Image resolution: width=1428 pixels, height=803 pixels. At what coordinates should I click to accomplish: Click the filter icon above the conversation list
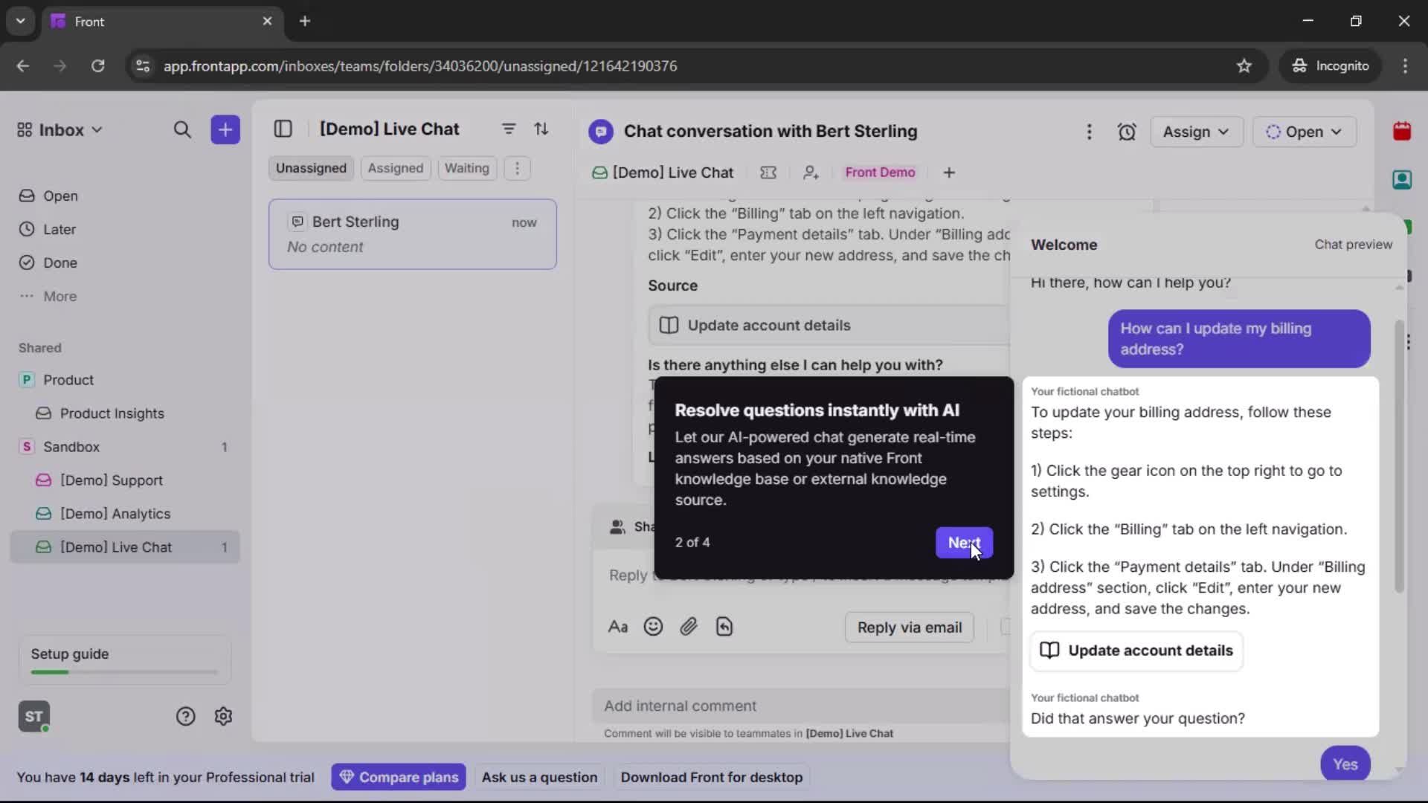click(509, 129)
